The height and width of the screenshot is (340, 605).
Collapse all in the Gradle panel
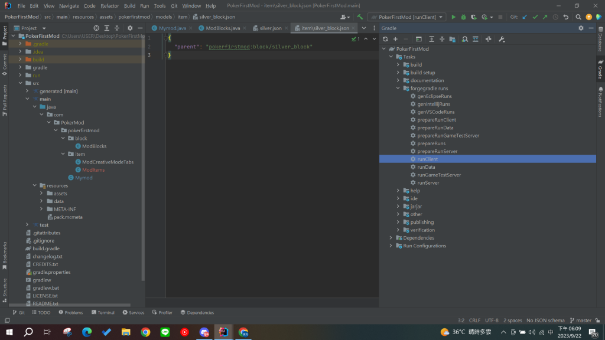[442, 39]
